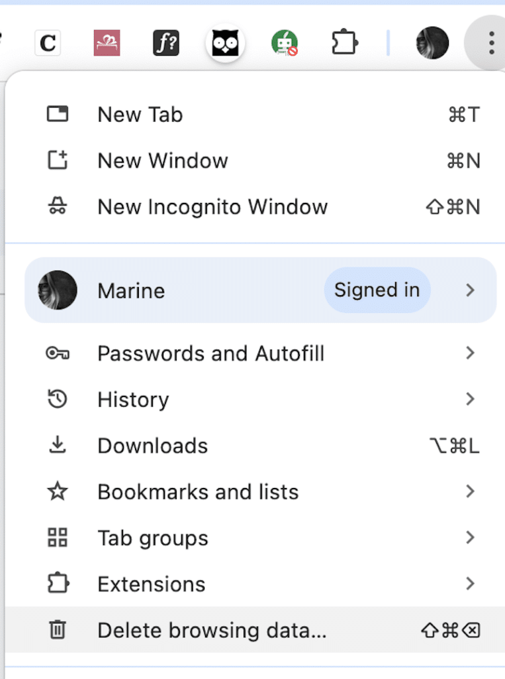Close menu via three-dot Chrome button
505x679 pixels.
click(491, 42)
